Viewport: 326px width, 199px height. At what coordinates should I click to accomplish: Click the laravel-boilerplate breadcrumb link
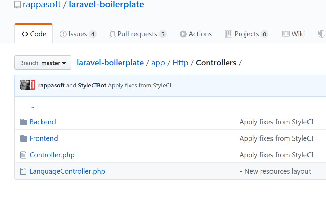[x=110, y=63]
